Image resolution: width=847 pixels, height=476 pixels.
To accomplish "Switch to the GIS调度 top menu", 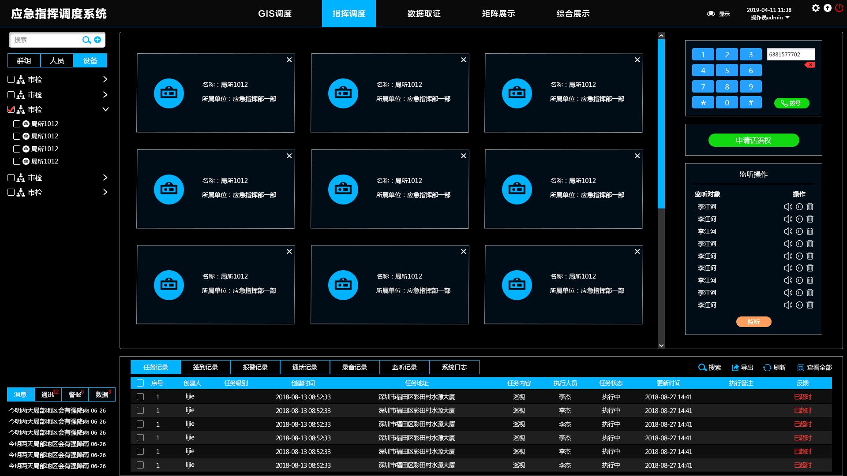I will coord(275,14).
